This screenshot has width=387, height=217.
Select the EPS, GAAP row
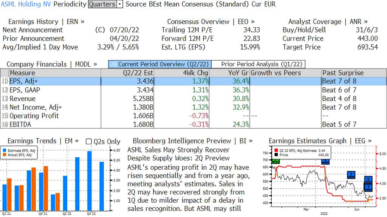193,90
